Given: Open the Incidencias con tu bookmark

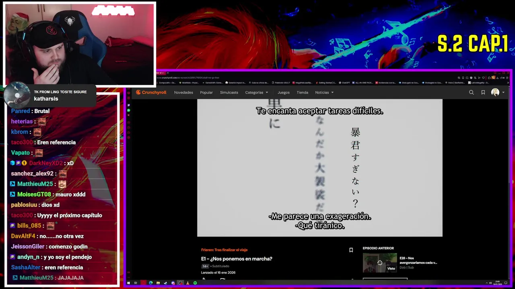Looking at the screenshot, I should (x=386, y=83).
